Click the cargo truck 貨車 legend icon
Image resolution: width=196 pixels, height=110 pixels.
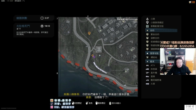(x=147, y=77)
